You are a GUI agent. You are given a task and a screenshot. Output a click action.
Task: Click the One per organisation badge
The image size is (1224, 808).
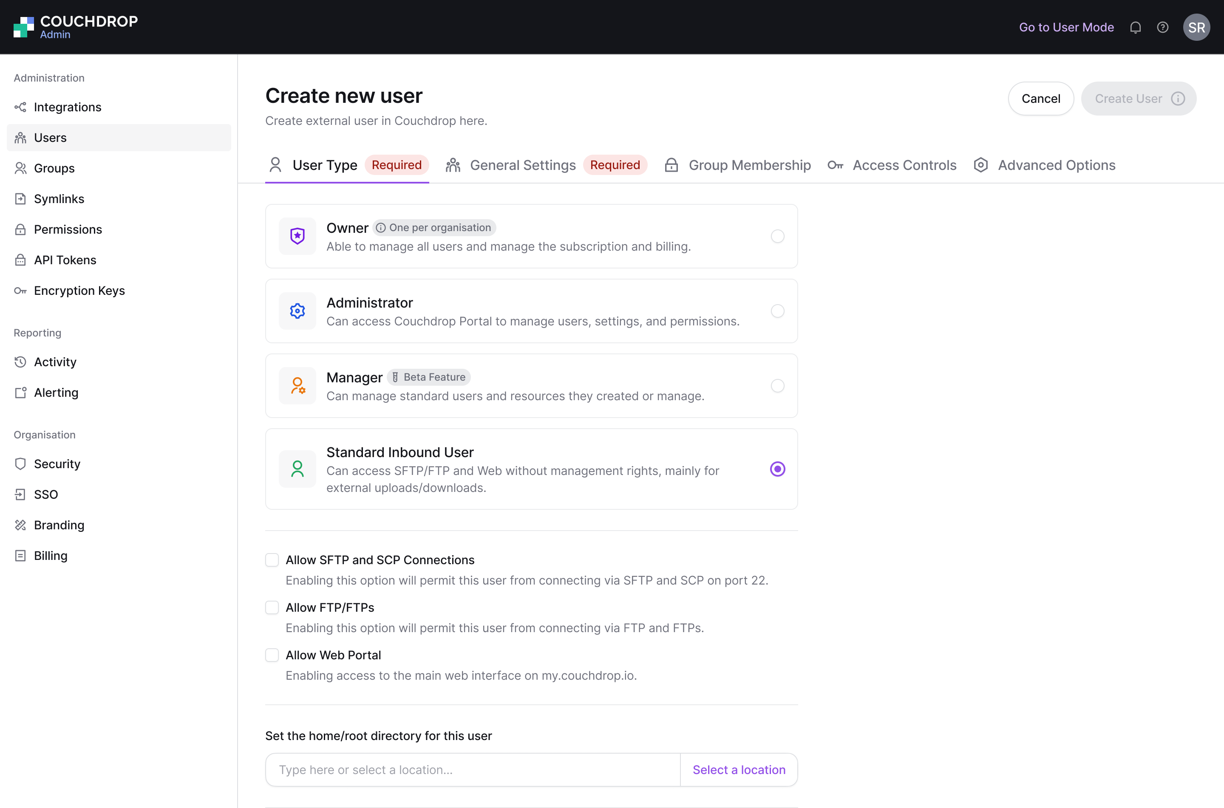[434, 228]
